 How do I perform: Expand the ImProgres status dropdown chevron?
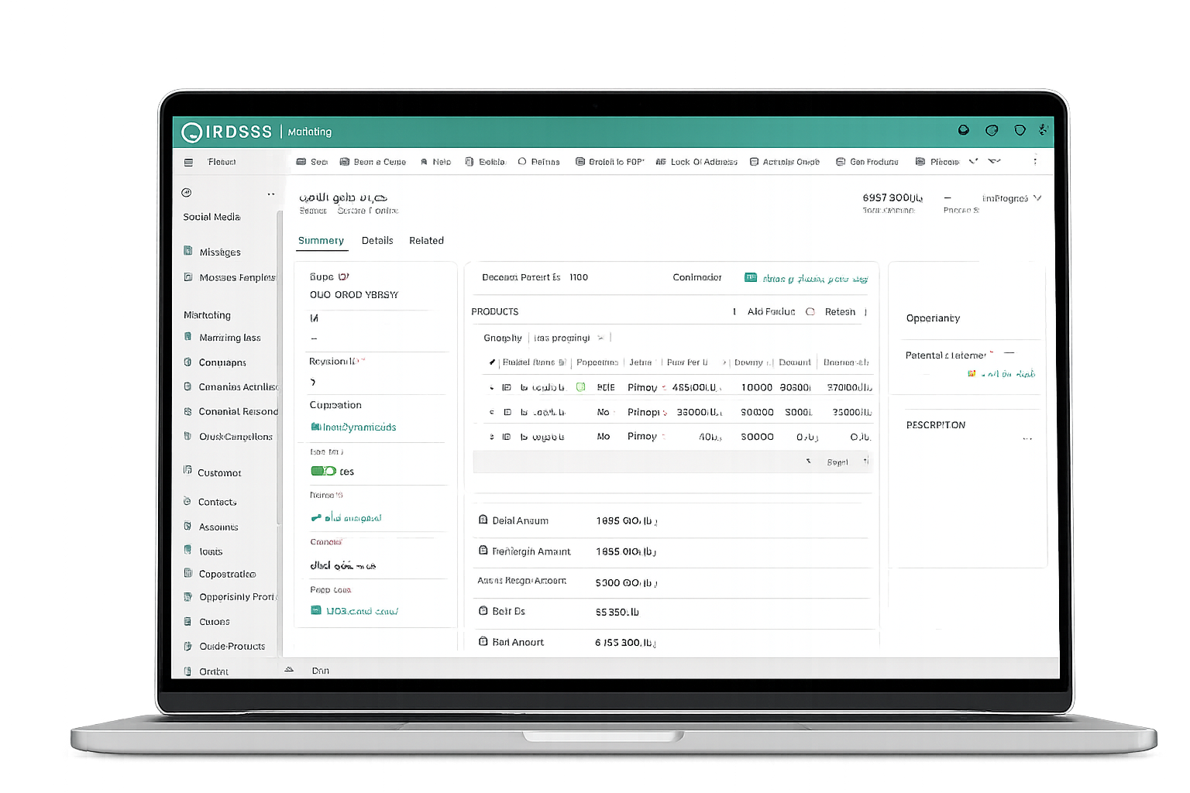tap(1037, 198)
